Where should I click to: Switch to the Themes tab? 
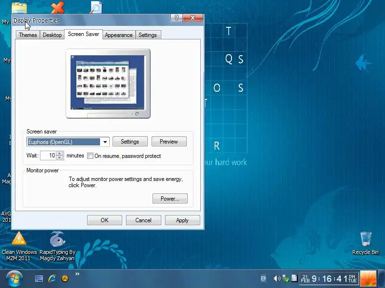click(28, 35)
